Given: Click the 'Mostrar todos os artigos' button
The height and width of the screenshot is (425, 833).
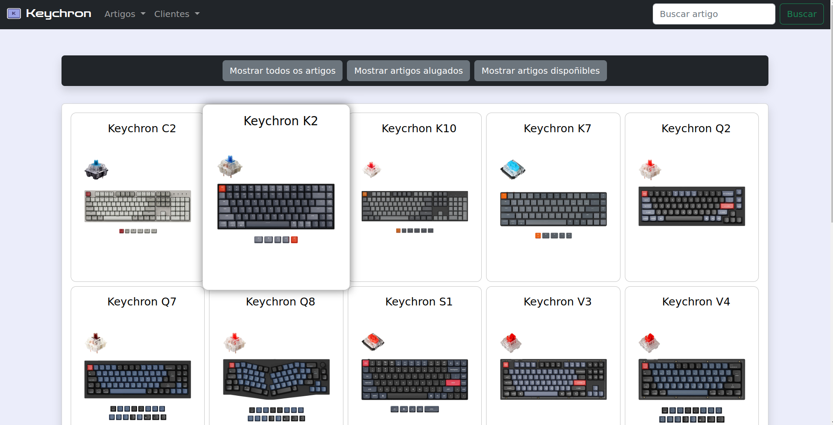Looking at the screenshot, I should 282,70.
